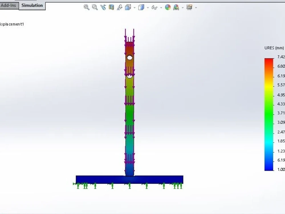
Task: Select the Zoom to Fit tool
Action: [x=86, y=7]
